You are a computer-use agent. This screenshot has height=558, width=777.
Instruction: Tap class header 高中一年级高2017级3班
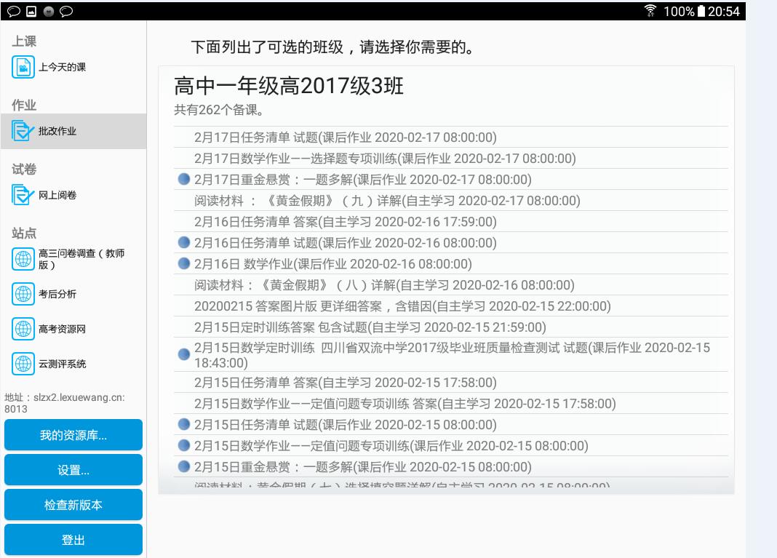[289, 87]
